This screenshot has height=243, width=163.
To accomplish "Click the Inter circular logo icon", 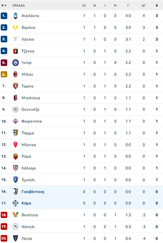I will pyautogui.click(x=16, y=62).
